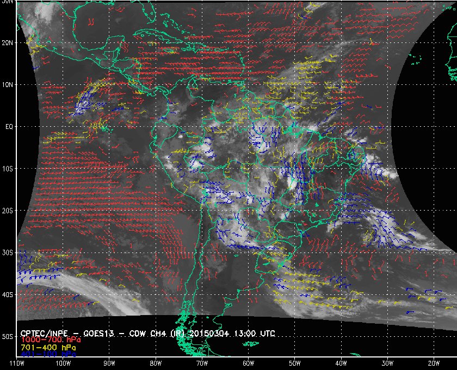Select the 80W longitude label
457x370 pixels.
[156, 363]
